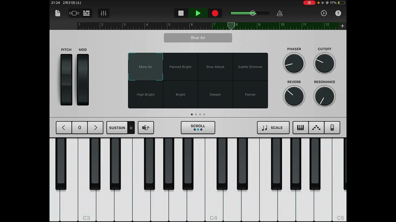Click the Reverb knob
Screen dimensions: 396x222
tap(294, 96)
